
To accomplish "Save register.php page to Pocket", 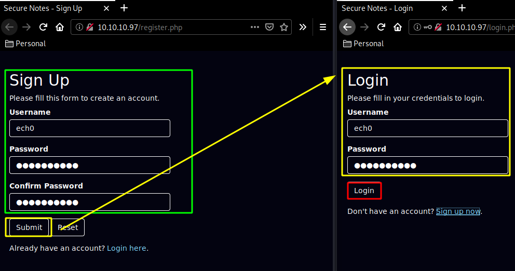I will click(x=269, y=28).
